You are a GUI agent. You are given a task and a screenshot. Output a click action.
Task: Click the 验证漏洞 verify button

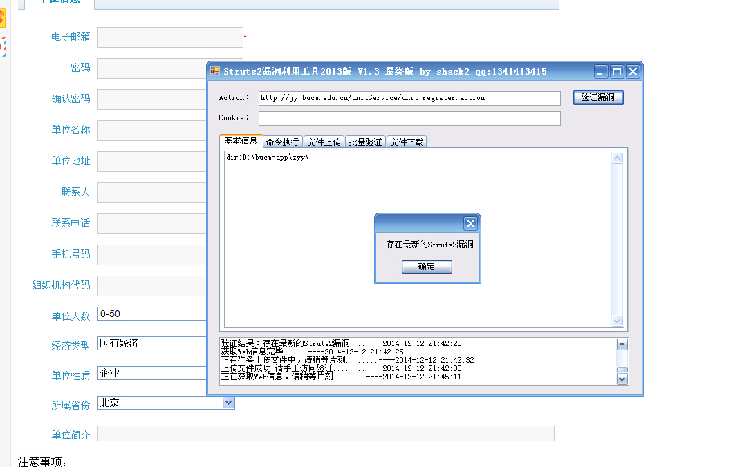[x=598, y=97]
